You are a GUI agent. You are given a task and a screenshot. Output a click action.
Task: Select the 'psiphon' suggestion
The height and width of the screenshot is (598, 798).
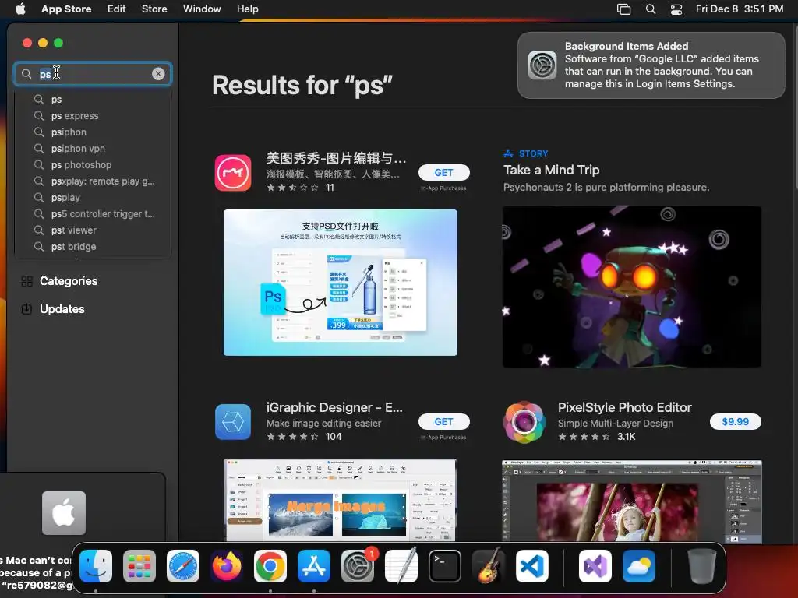(x=94, y=132)
